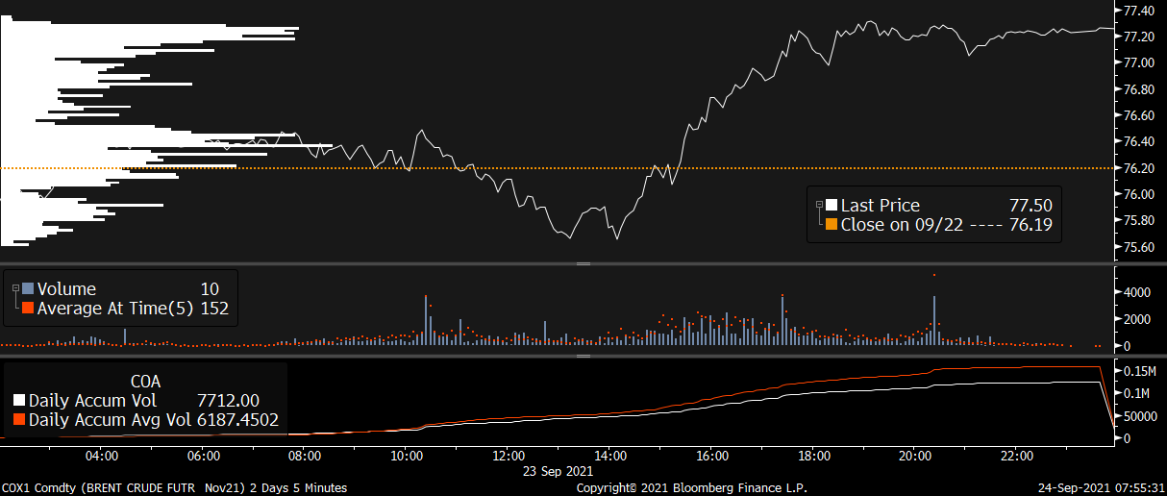This screenshot has height=496, width=1167.
Task: Select the Daily Accum Vol legend label
Action: 93,400
